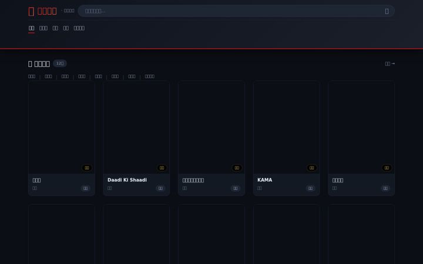Open the fifth, last navigation tab
Viewport: 423px width, 264px height.
pos(79,28)
